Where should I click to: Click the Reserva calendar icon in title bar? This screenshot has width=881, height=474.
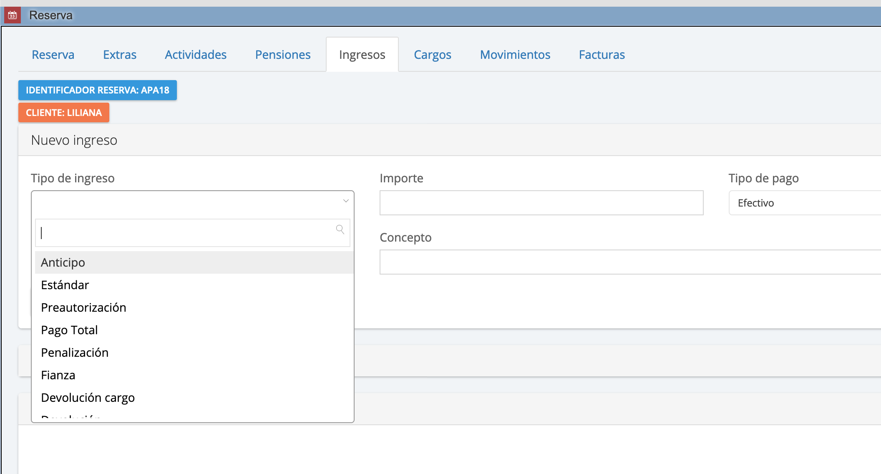(x=13, y=15)
